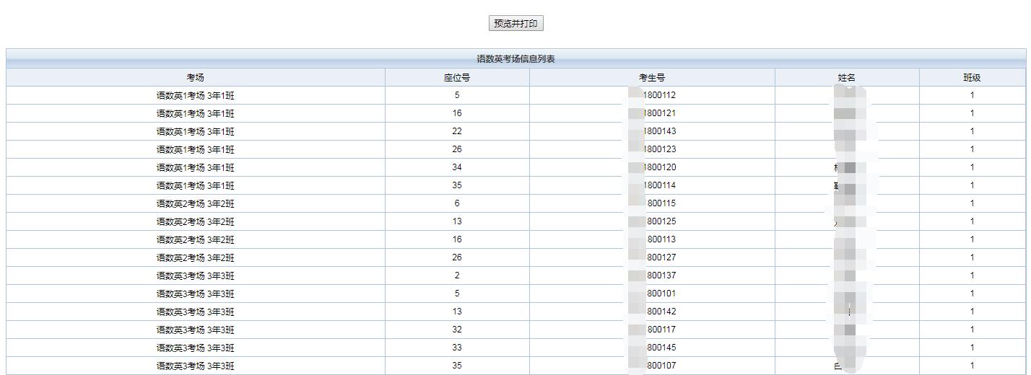Click seat number 22
The image size is (1031, 375).
[457, 131]
